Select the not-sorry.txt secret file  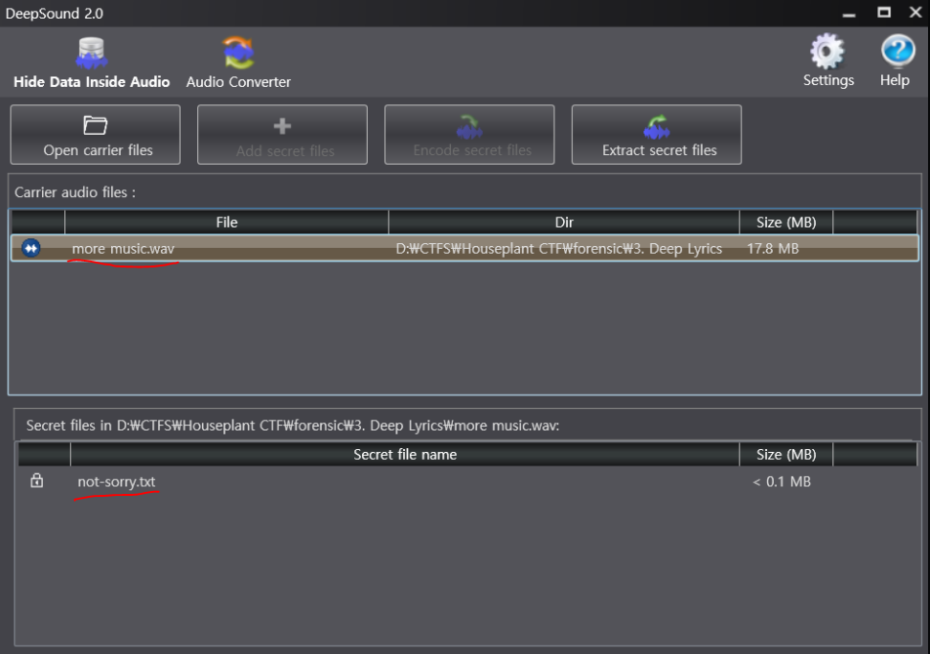click(x=116, y=481)
